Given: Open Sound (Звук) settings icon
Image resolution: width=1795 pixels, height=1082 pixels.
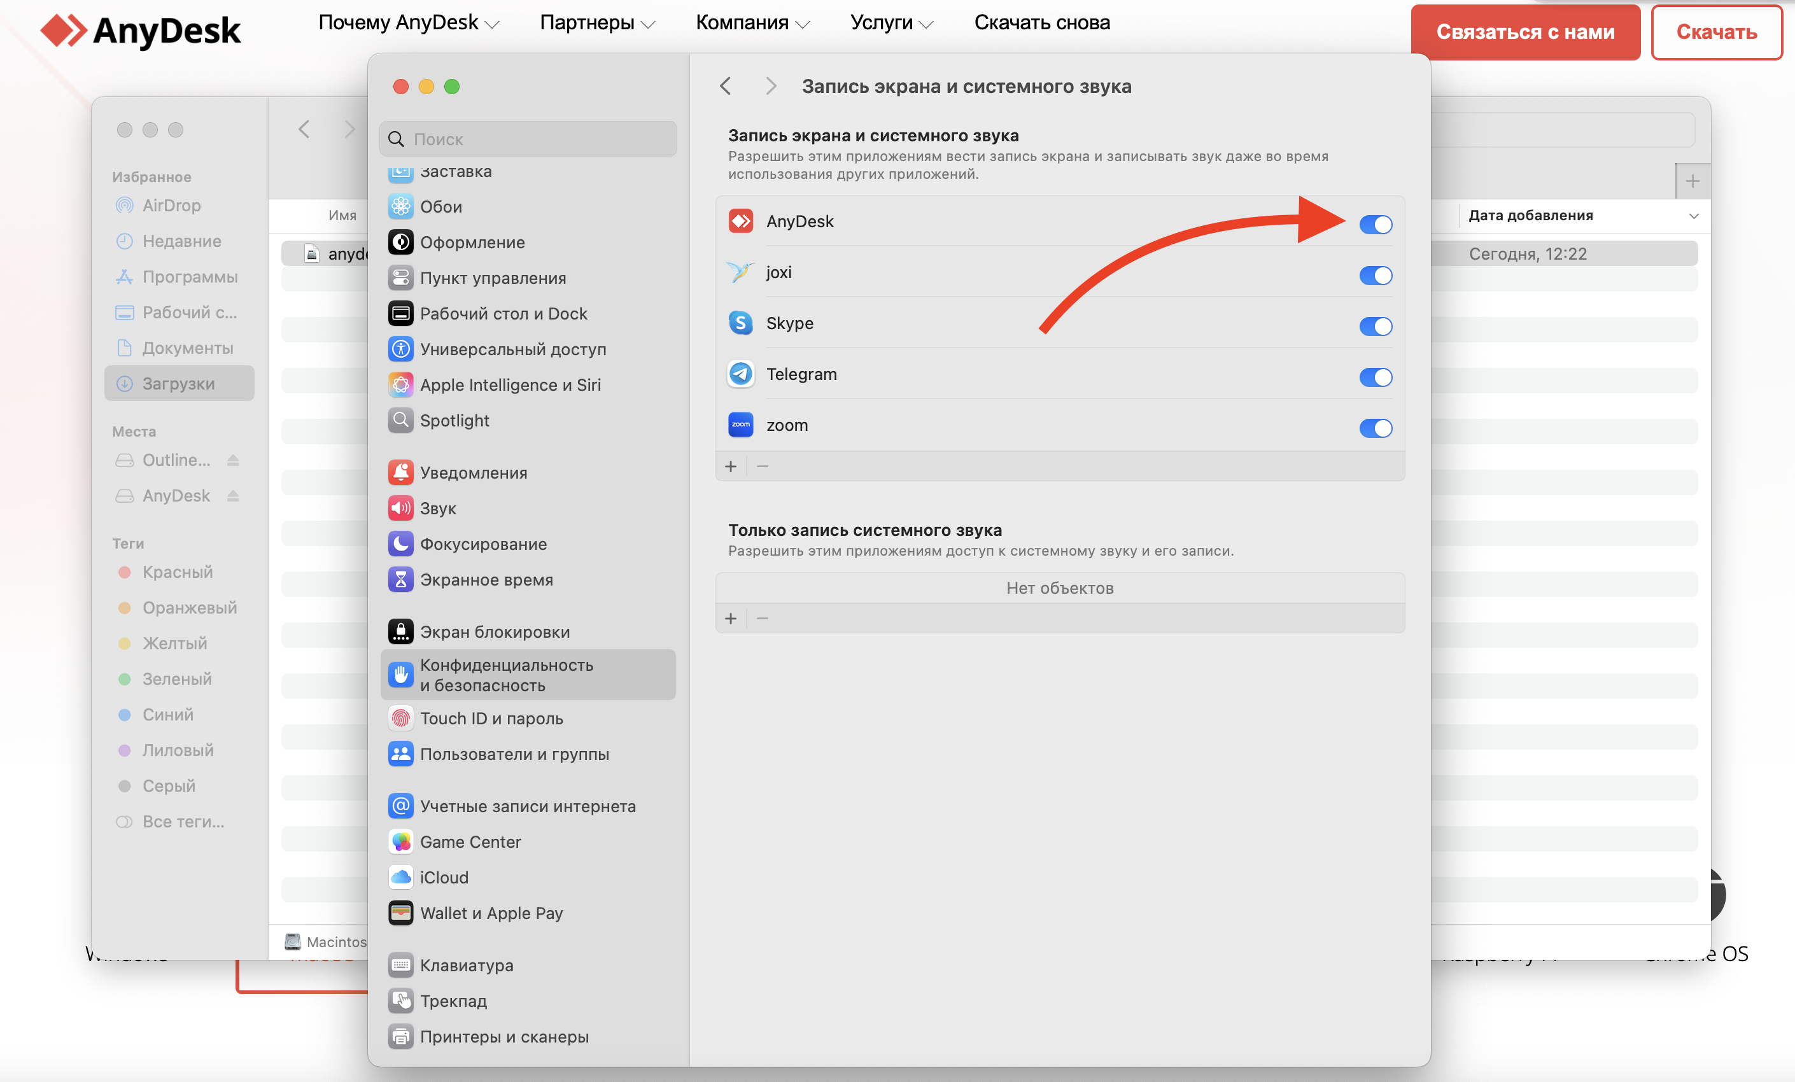Looking at the screenshot, I should [x=400, y=509].
